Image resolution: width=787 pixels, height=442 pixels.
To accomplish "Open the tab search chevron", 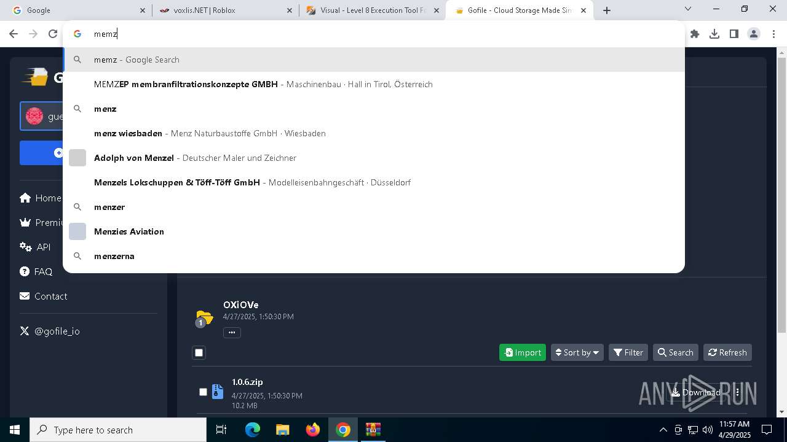I will (688, 9).
